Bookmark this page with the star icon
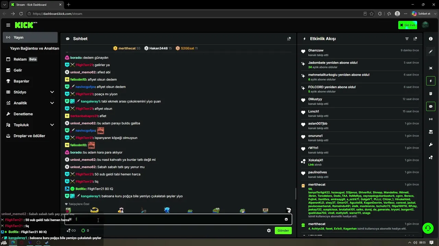 (x=371, y=14)
